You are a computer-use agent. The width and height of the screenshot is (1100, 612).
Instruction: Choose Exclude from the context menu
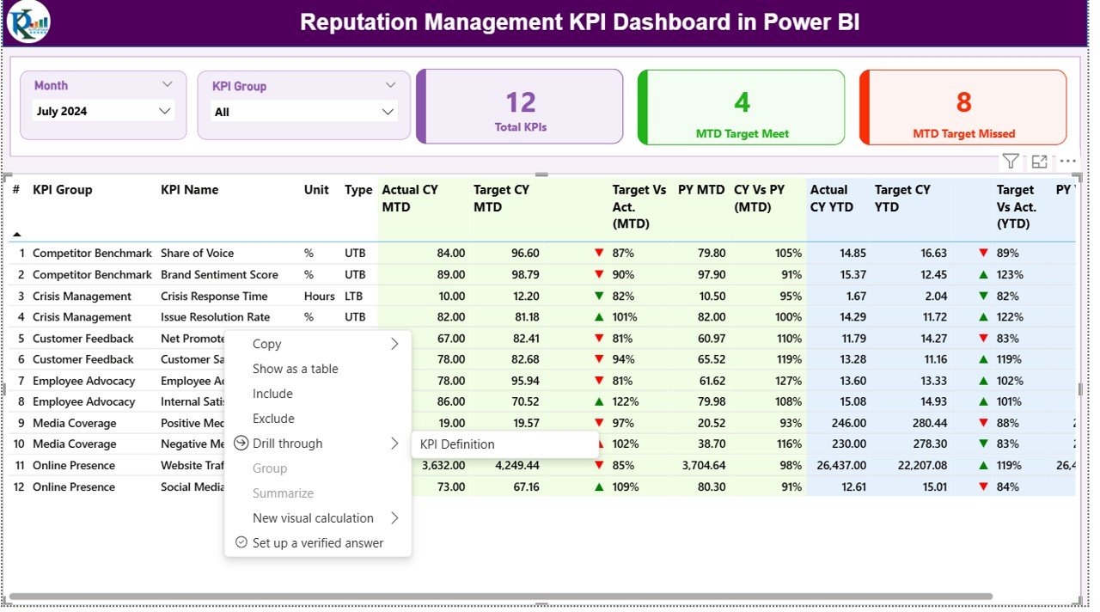273,419
